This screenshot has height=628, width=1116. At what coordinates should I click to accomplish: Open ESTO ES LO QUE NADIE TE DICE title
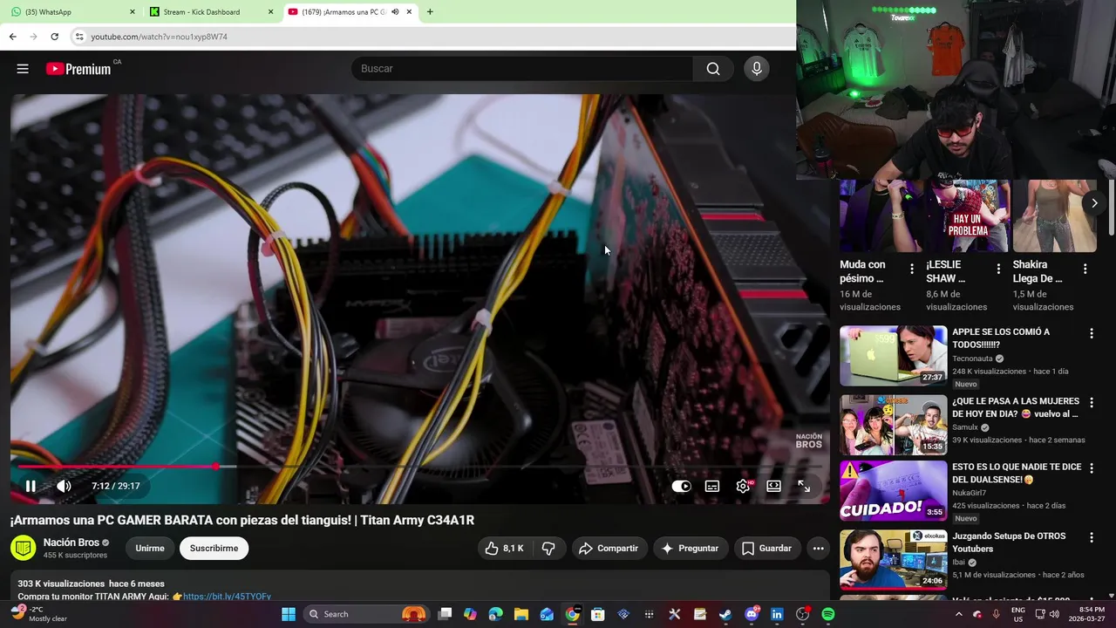click(1017, 473)
